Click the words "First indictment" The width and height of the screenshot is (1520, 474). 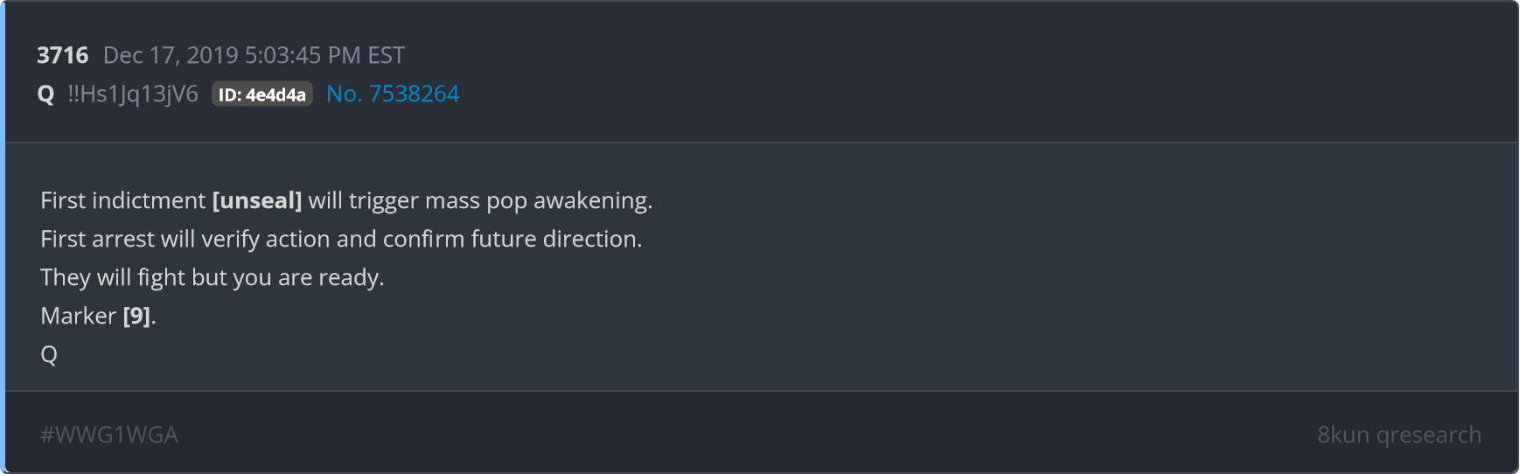(123, 200)
